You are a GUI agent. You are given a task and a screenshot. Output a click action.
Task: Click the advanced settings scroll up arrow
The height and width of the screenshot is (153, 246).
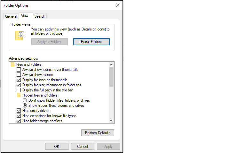tap(111, 65)
